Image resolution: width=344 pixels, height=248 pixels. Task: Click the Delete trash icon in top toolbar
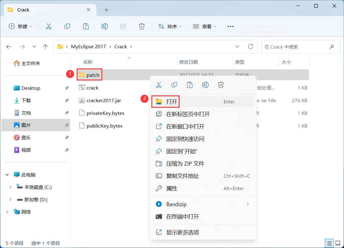(142, 26)
